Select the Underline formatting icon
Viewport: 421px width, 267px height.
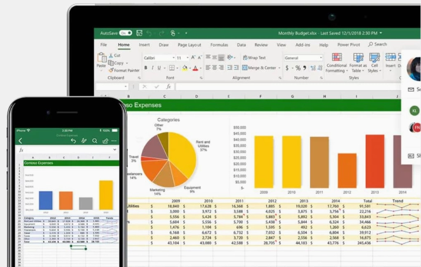point(159,68)
